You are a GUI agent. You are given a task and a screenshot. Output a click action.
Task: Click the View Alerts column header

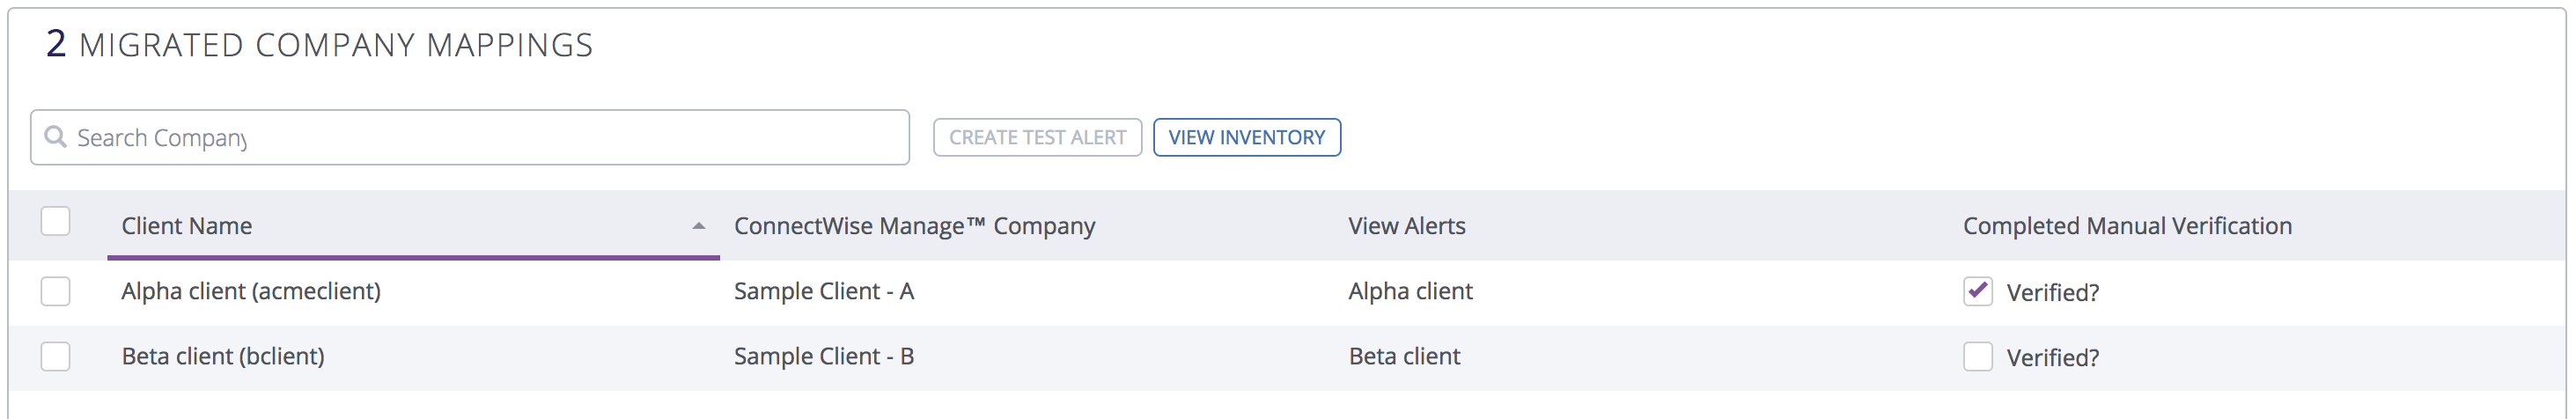1406,226
